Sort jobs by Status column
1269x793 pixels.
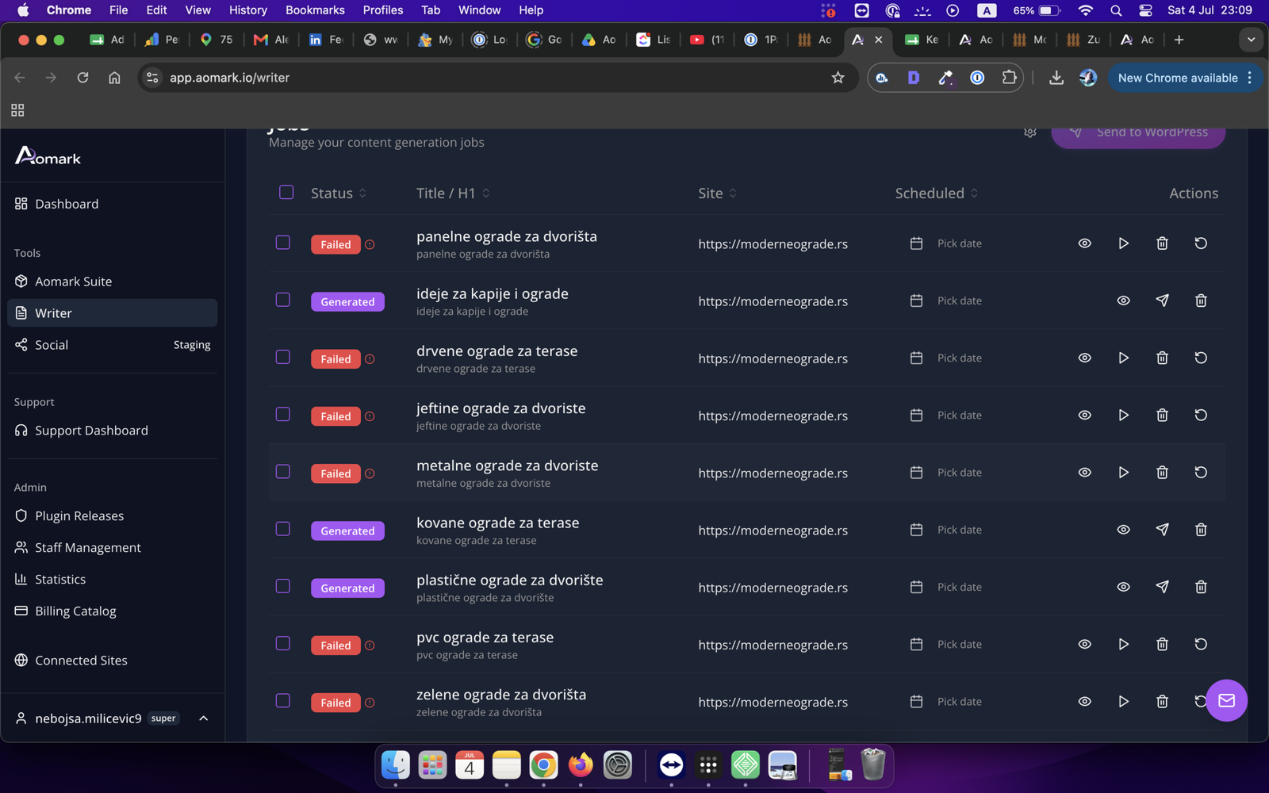click(339, 193)
